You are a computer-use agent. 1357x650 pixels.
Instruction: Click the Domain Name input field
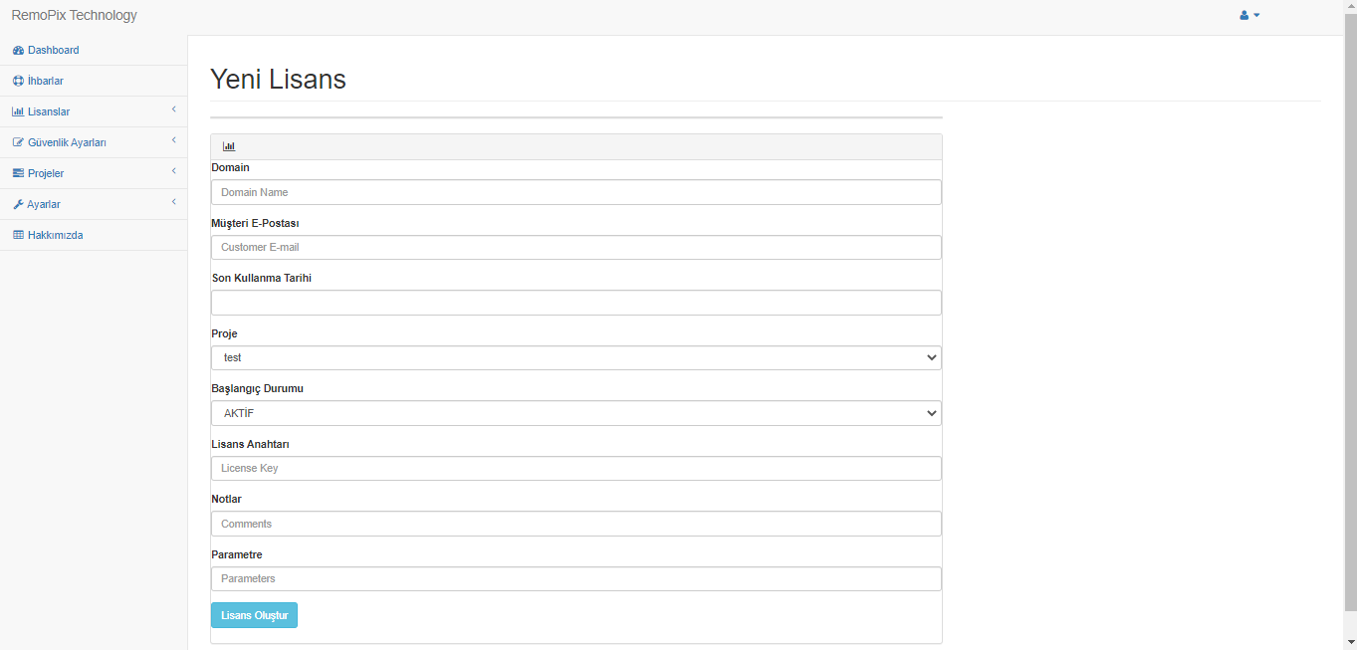click(x=575, y=192)
